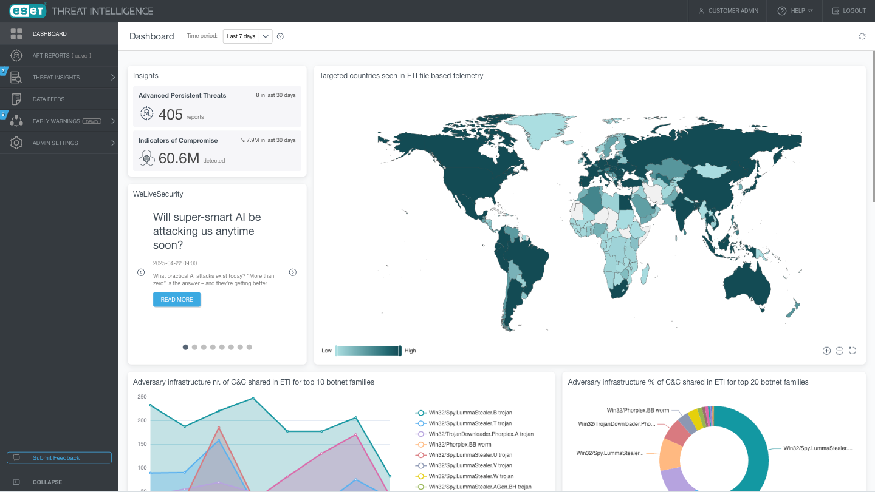Open Threat Insights menu item
875x492 pixels.
tap(59, 77)
